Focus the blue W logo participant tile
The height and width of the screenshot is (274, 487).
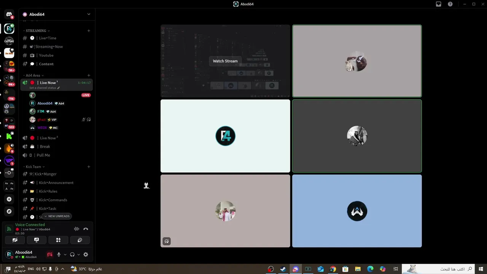pos(357,211)
